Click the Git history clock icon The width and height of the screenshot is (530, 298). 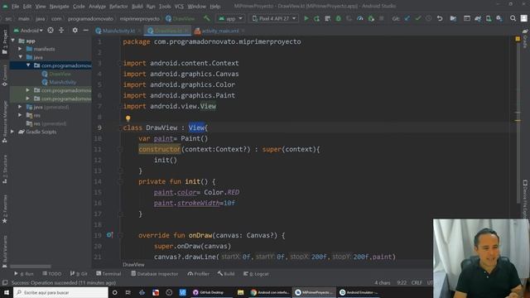point(429,18)
